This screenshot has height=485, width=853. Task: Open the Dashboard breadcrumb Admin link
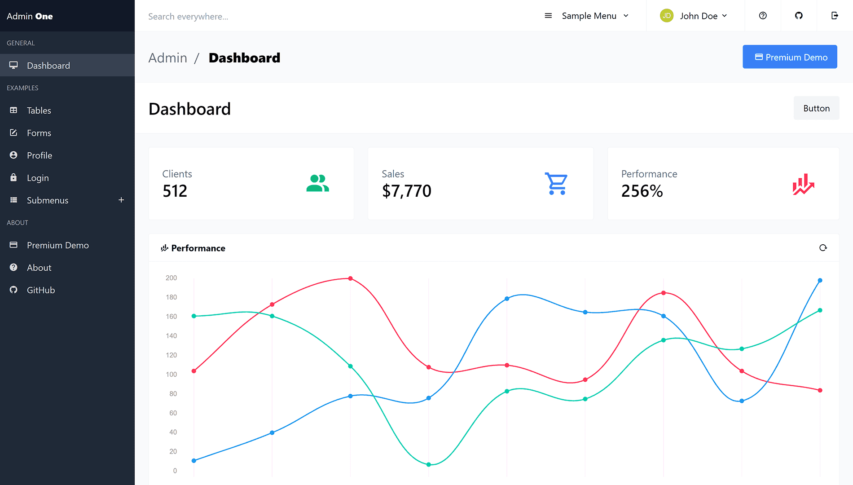[x=168, y=57]
